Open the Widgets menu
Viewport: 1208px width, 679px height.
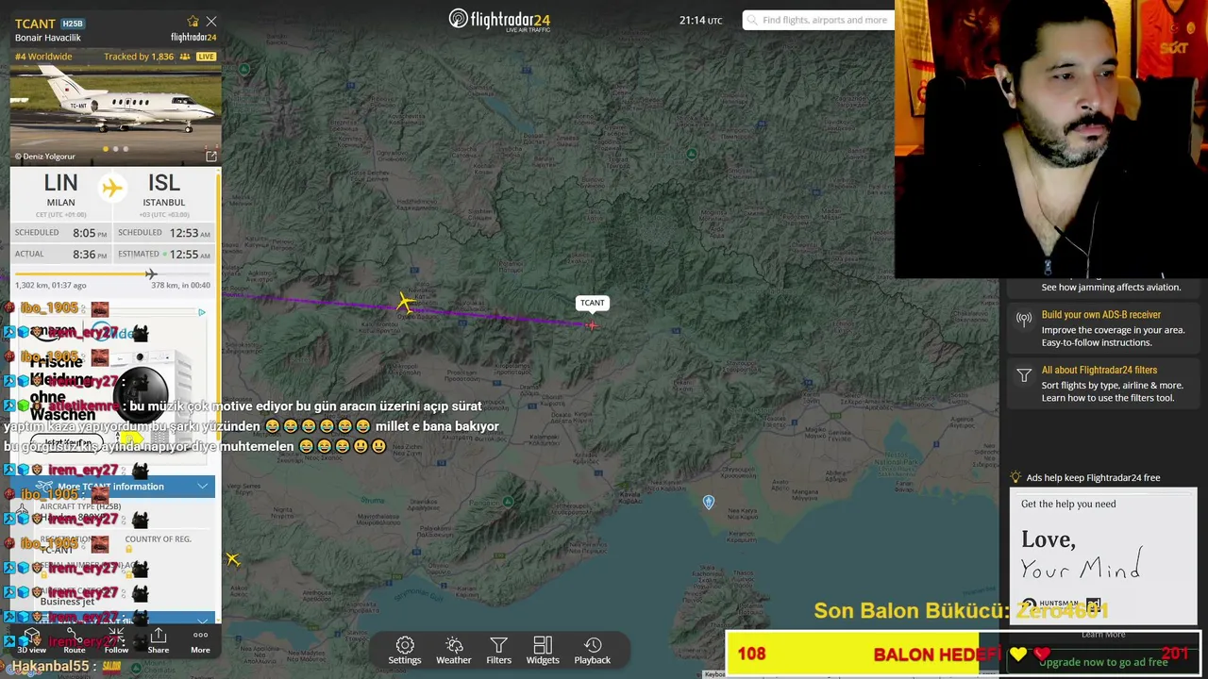click(x=543, y=651)
